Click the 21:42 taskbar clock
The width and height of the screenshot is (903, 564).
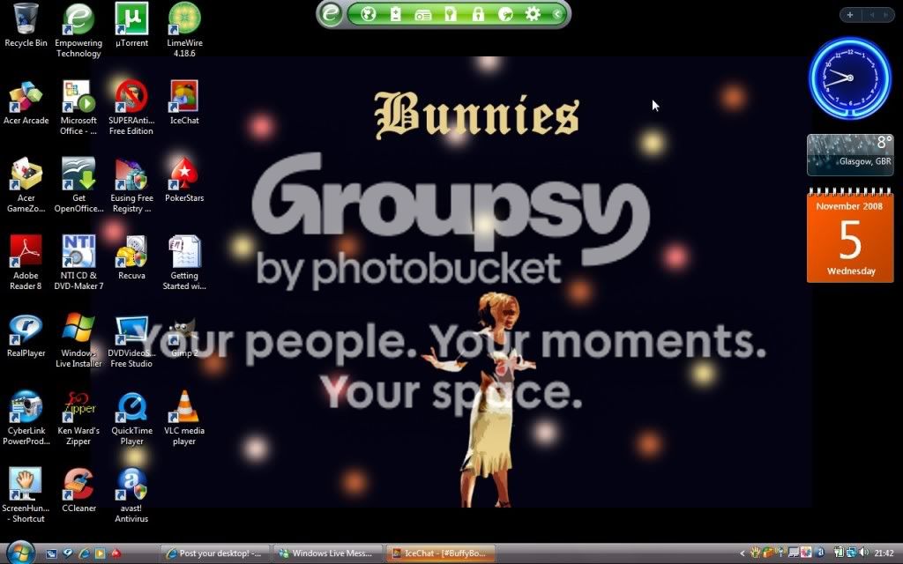coord(884,553)
